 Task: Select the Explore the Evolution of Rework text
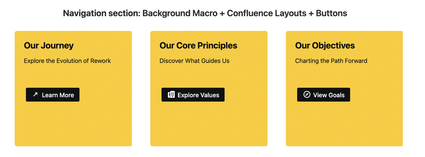tap(67, 61)
